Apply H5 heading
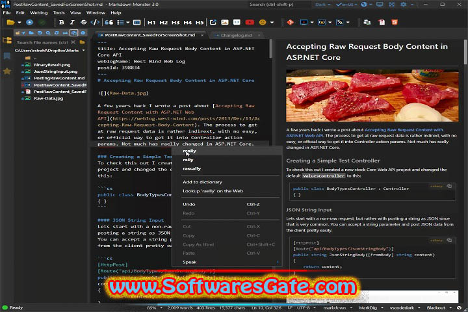This screenshot has width=468, height=312. pos(200,22)
